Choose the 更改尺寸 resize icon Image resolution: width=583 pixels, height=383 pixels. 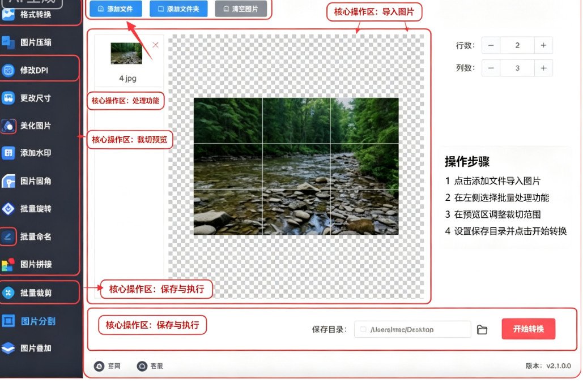pos(8,98)
